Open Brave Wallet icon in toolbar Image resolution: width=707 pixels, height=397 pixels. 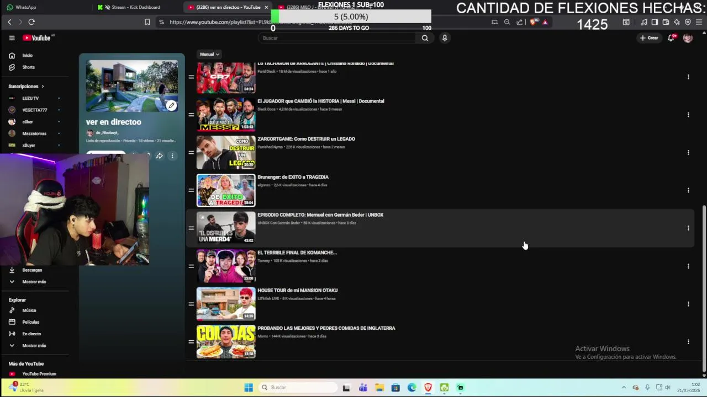tap(666, 22)
